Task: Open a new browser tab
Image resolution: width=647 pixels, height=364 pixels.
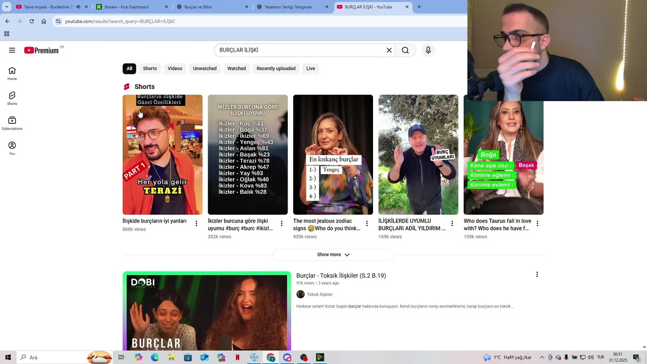Action: (419, 7)
